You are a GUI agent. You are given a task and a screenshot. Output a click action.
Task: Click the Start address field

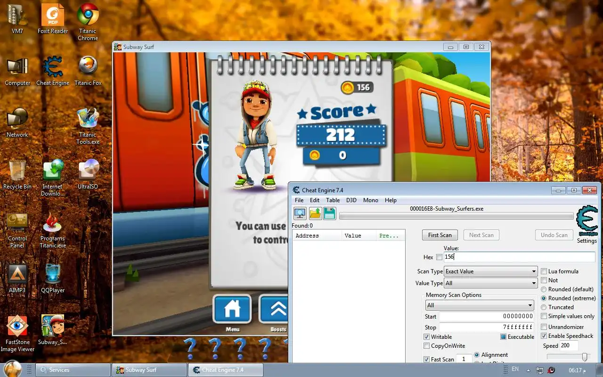[487, 317]
